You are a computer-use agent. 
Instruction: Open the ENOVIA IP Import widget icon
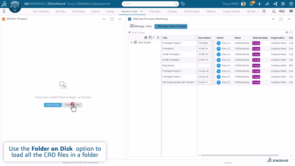point(4,19)
